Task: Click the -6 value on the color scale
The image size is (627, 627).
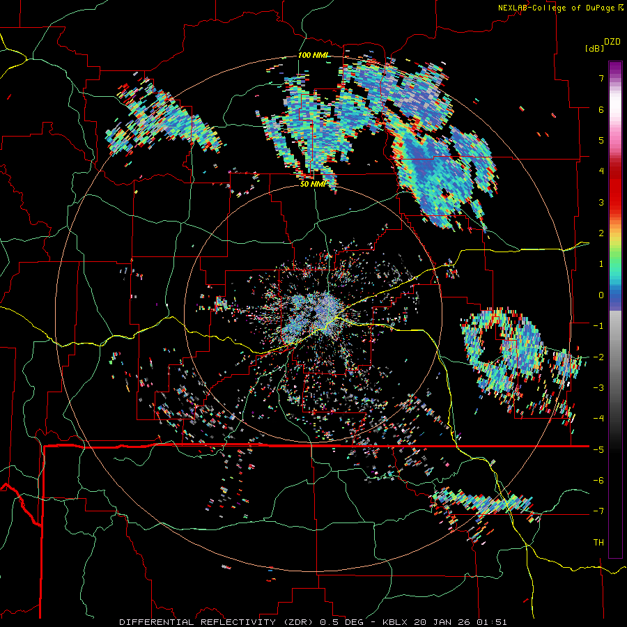Action: [598, 481]
